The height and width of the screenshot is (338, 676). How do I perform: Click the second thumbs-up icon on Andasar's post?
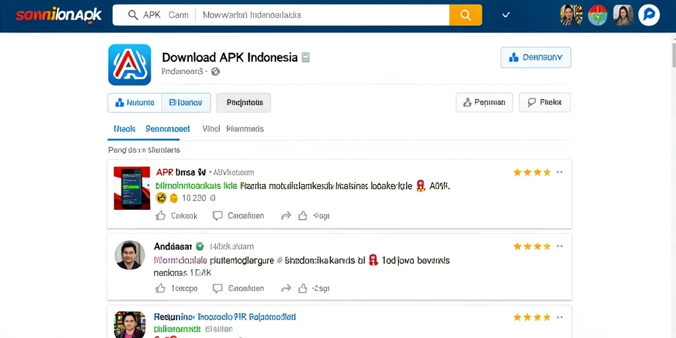(x=302, y=288)
